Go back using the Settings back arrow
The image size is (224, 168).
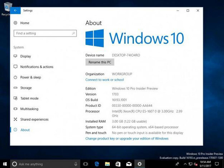15,10
